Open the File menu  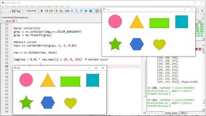(x=3, y=6)
